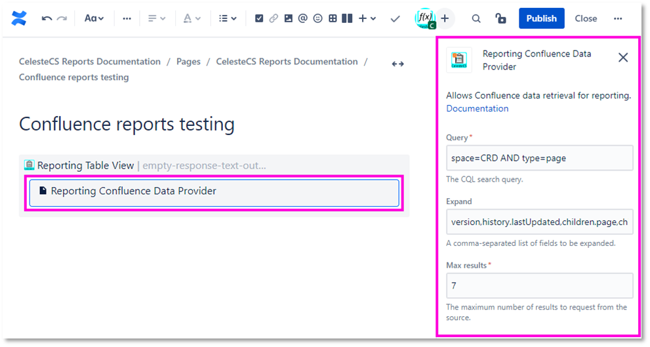Toggle page width arrows icon
Viewport: 650px width, 347px height.
tap(398, 64)
